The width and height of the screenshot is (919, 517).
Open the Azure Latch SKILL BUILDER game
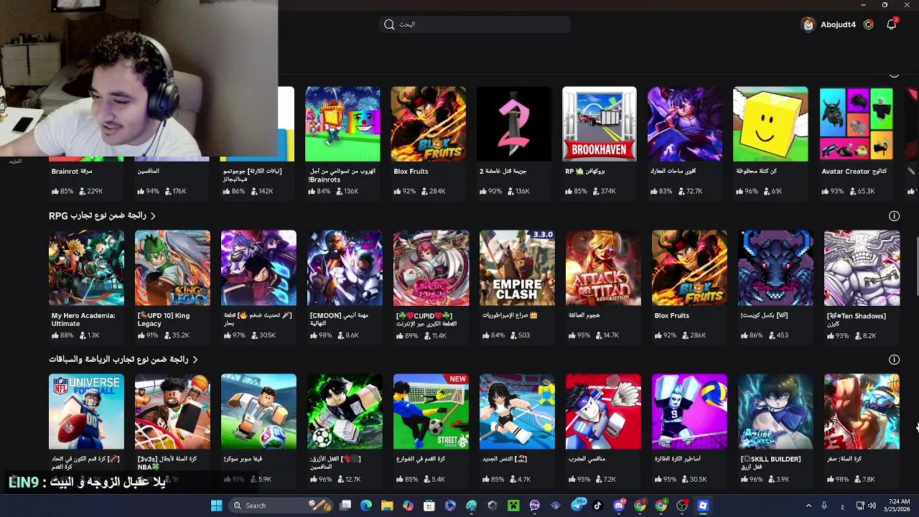click(x=775, y=411)
